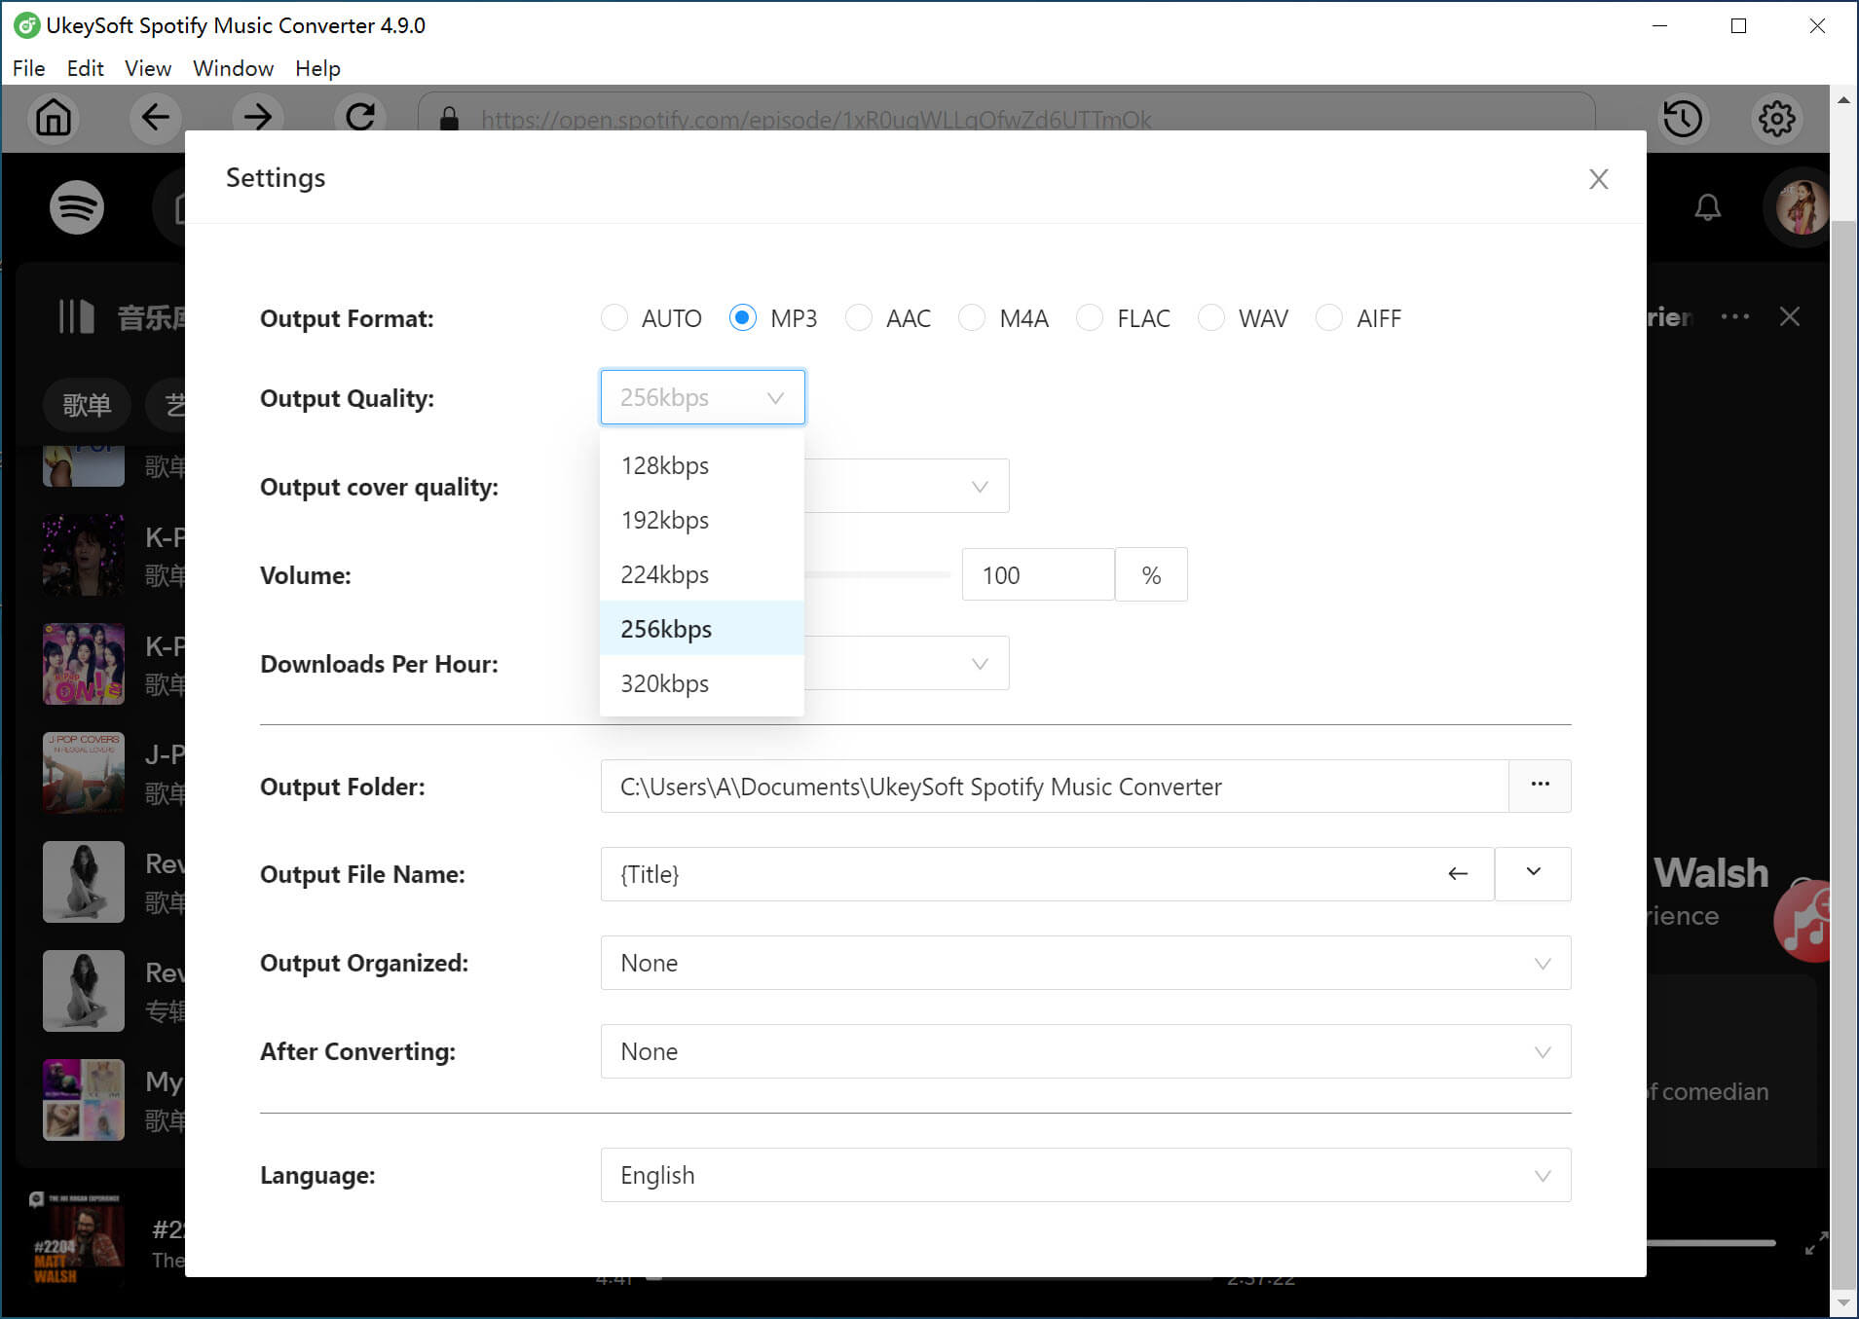Open the Matt Walsh episode now-playing thumbnail
The width and height of the screenshot is (1859, 1319).
pyautogui.click(x=76, y=1236)
